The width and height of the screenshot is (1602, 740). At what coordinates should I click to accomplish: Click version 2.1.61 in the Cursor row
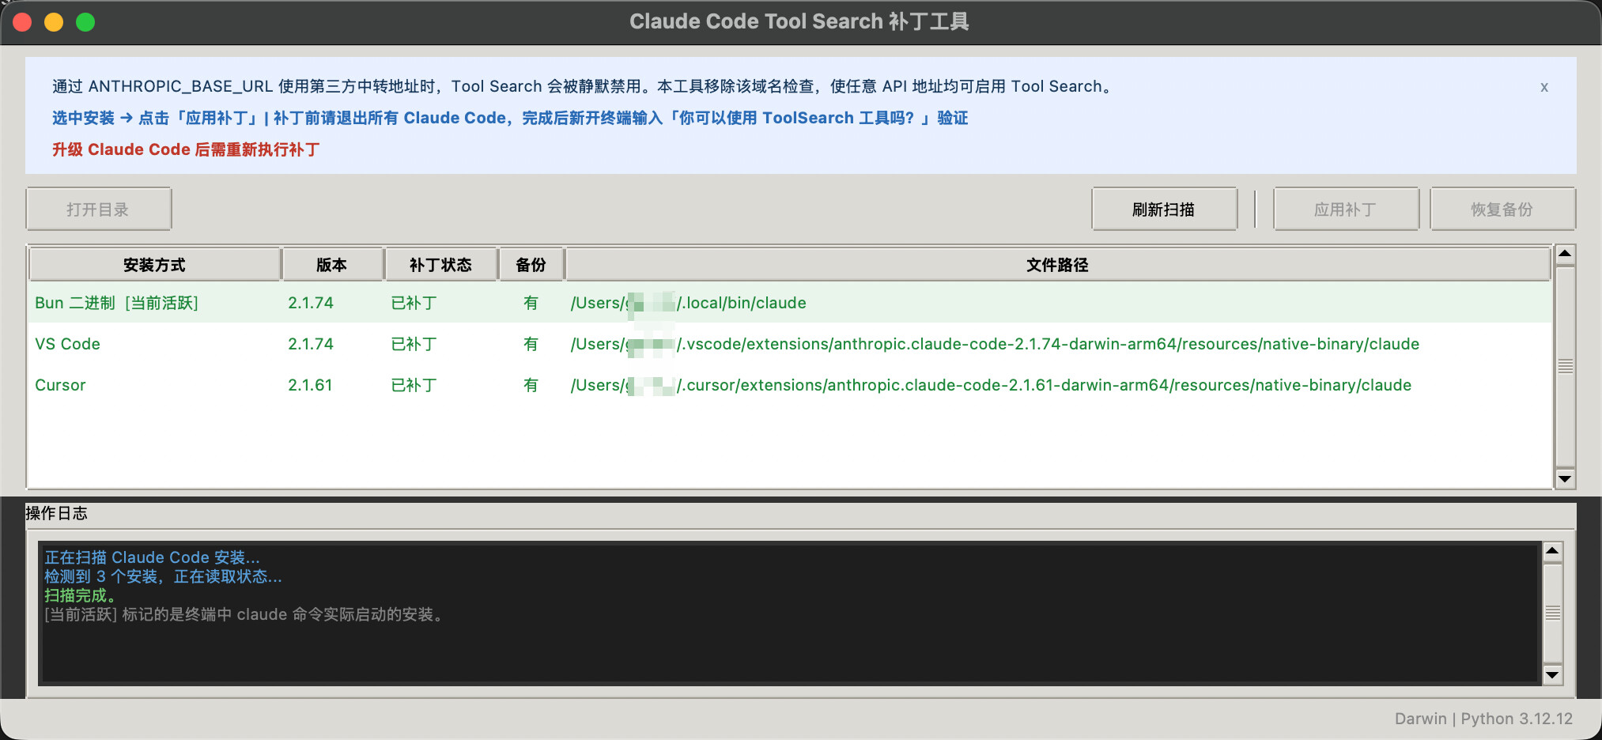pos(310,385)
